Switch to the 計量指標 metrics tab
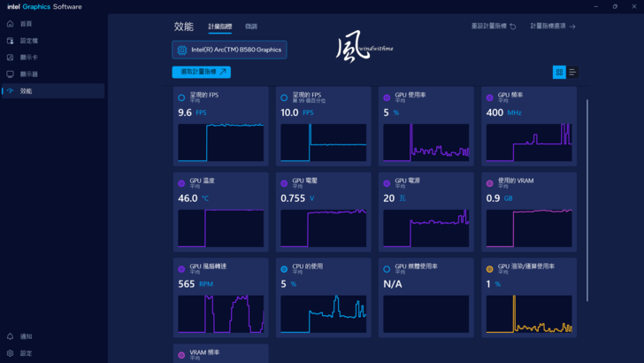Viewport: 644px width, 363px height. 219,27
